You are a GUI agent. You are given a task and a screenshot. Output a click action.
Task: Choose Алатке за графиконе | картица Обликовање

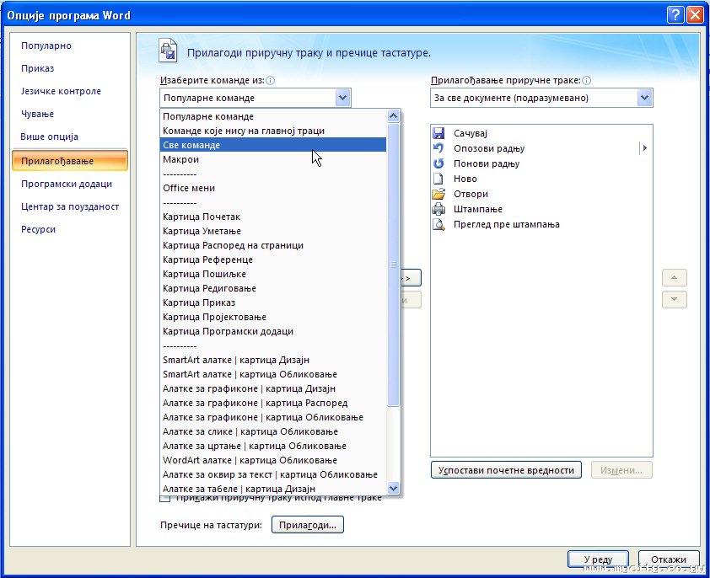coord(273,417)
